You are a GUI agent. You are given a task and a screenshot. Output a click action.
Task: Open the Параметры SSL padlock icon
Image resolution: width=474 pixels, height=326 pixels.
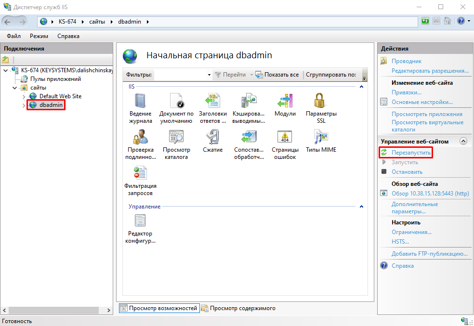tap(321, 102)
